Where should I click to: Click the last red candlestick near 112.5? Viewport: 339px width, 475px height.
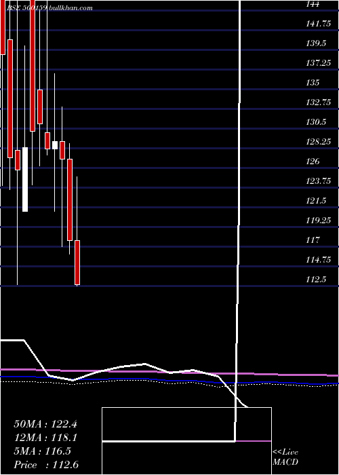pyautogui.click(x=77, y=263)
